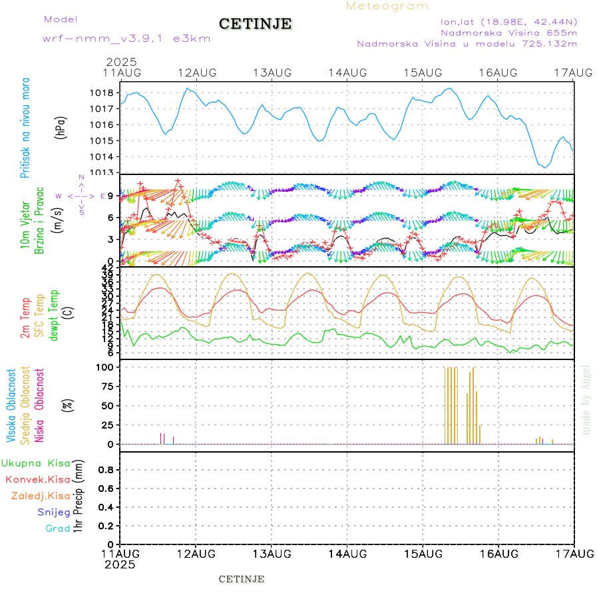Click the Pritisak na nivou mora axis label
The width and height of the screenshot is (599, 599).
25,127
